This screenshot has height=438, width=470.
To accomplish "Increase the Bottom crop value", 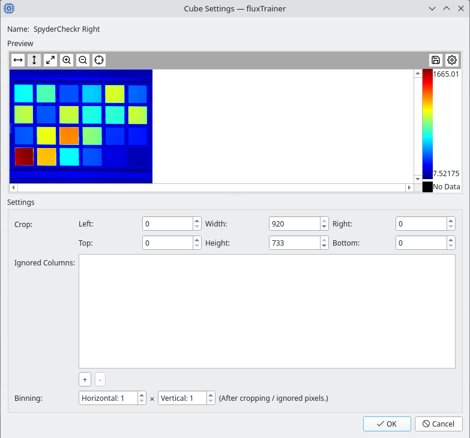I will click(451, 240).
